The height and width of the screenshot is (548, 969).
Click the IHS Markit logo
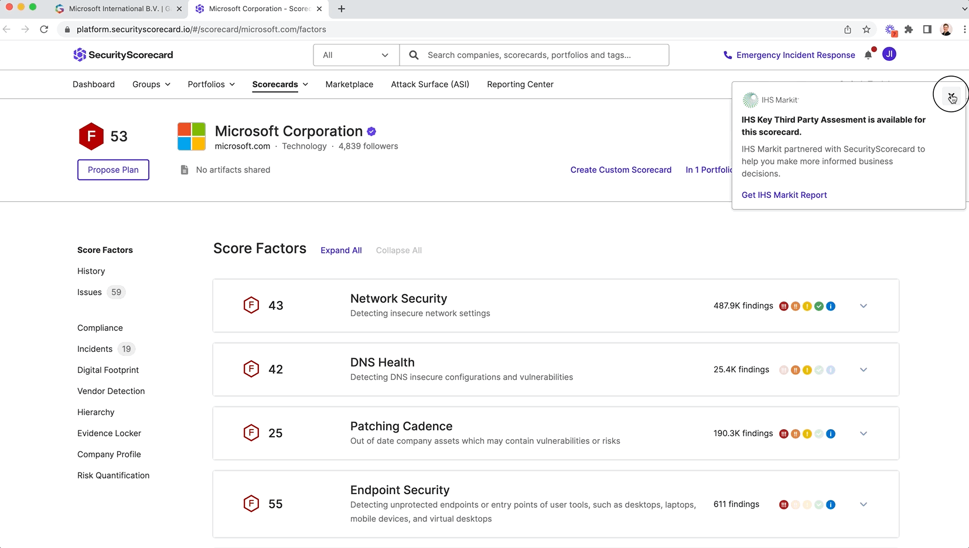(x=770, y=100)
